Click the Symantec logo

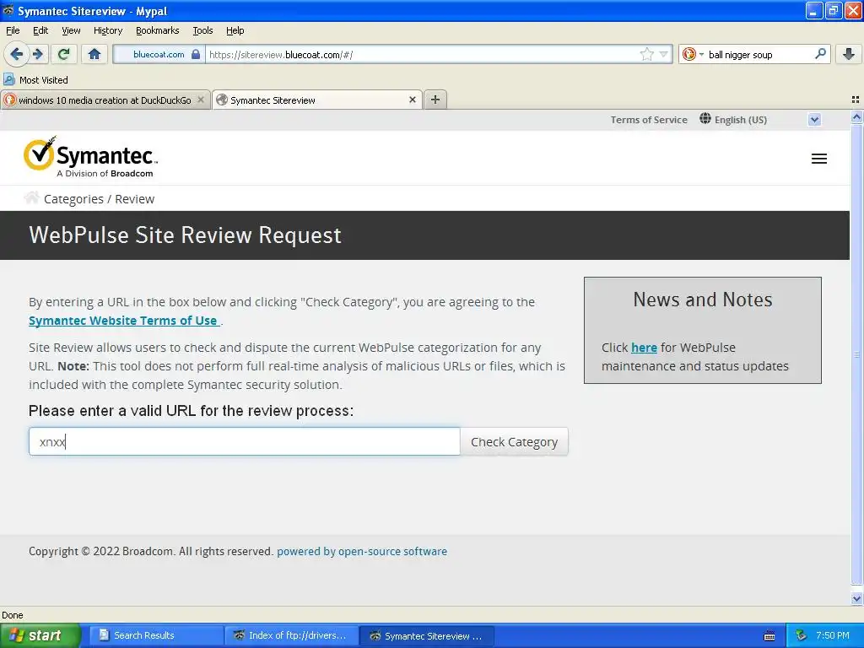pos(91,157)
